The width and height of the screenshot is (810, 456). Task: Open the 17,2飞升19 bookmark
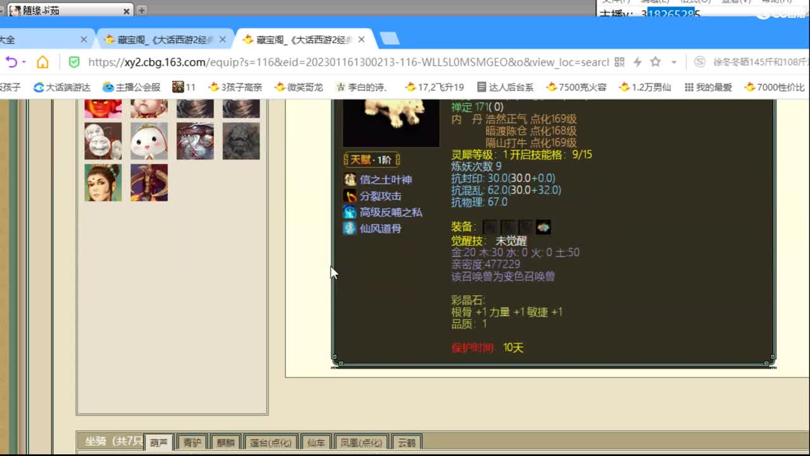click(435, 87)
